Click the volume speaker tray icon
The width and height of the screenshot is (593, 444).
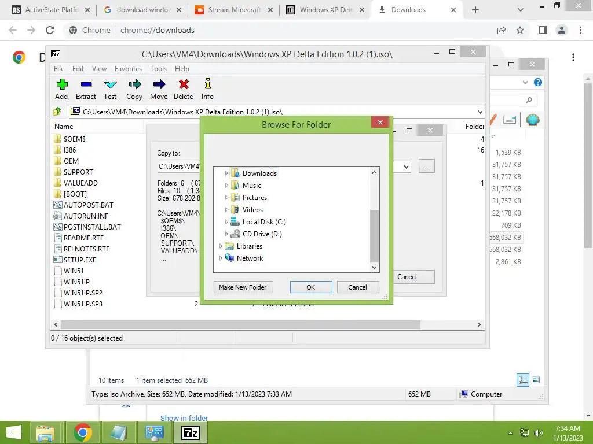pyautogui.click(x=538, y=432)
